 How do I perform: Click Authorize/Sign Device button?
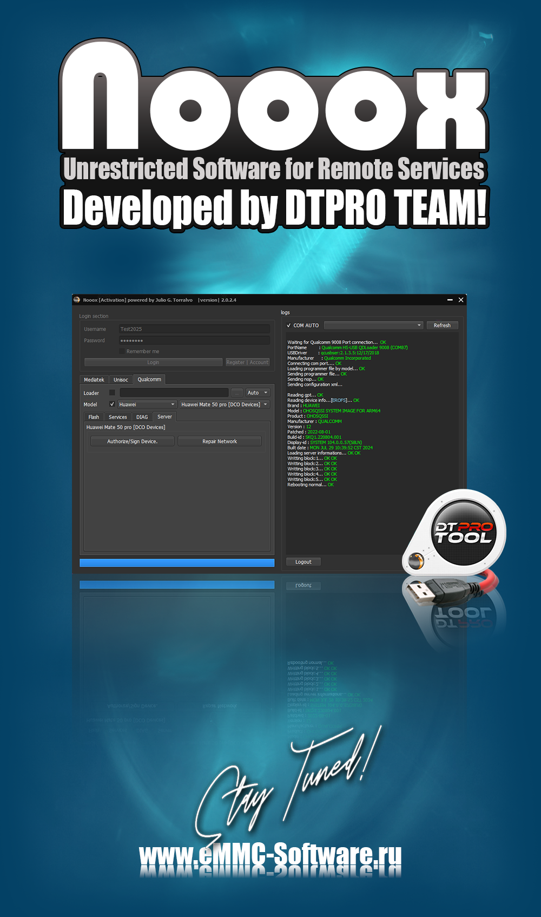(x=133, y=441)
